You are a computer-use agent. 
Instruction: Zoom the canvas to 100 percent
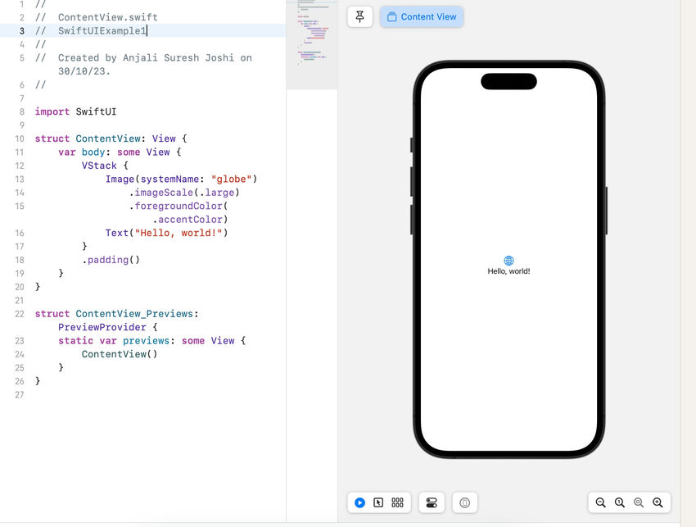[620, 502]
